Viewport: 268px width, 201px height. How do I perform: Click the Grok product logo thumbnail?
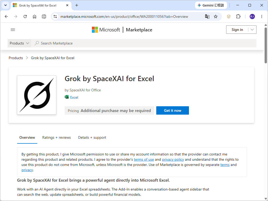click(x=37, y=95)
